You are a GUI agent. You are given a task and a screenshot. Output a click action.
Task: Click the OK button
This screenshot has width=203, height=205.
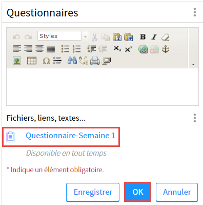coord(138,192)
